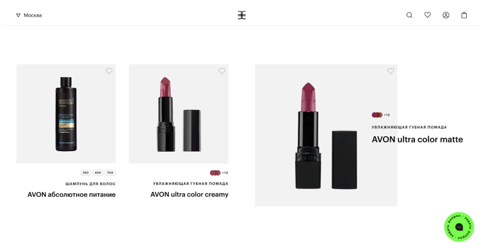Open the wishlist heart in header
This screenshot has height=248, width=485.
point(427,15)
